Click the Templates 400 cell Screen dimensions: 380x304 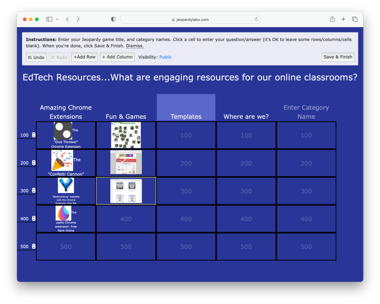pos(186,219)
